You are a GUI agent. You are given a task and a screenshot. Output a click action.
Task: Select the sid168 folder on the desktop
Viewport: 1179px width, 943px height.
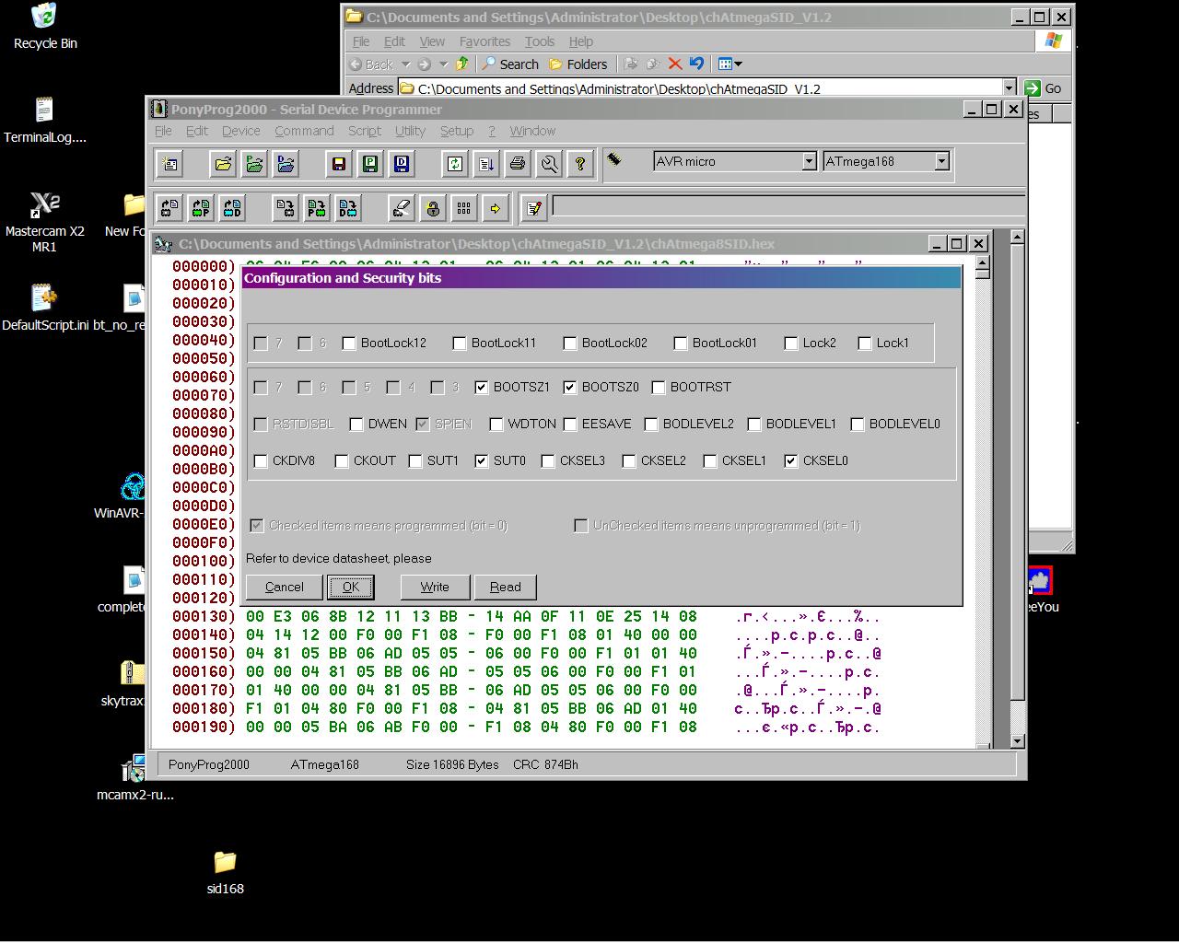click(225, 871)
